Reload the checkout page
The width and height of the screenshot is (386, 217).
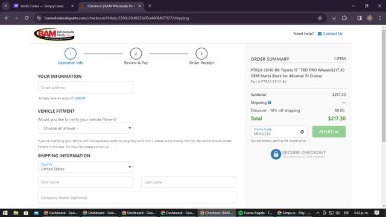(27, 18)
